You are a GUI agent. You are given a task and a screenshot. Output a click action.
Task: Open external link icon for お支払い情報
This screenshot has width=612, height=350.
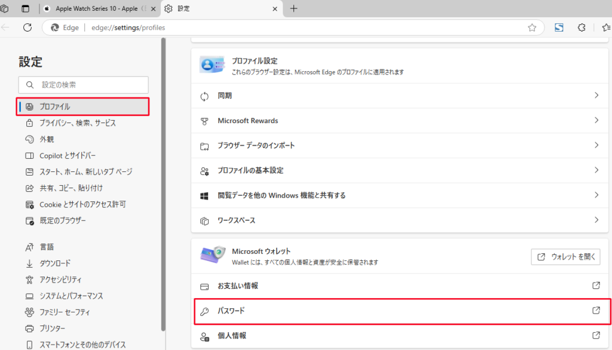[596, 286]
